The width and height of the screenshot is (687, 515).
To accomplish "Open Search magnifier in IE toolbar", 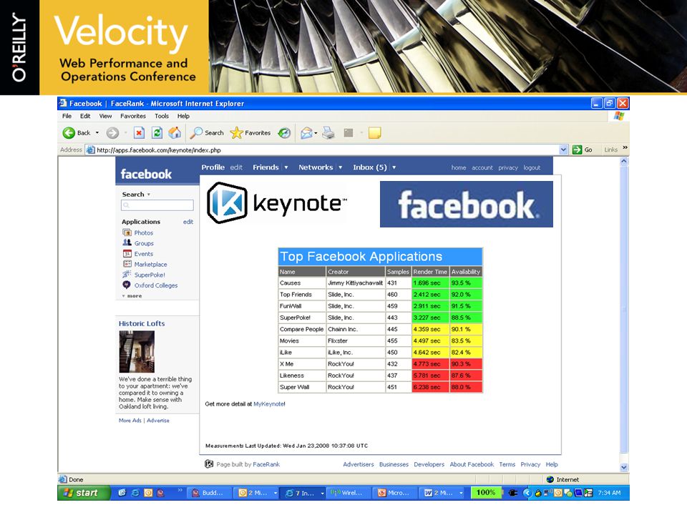I will click(207, 133).
